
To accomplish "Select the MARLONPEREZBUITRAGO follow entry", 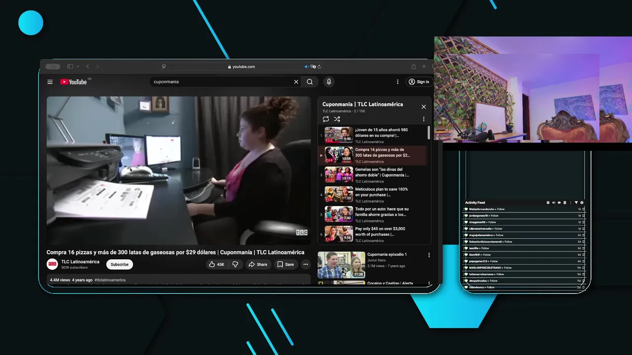I will (x=524, y=268).
